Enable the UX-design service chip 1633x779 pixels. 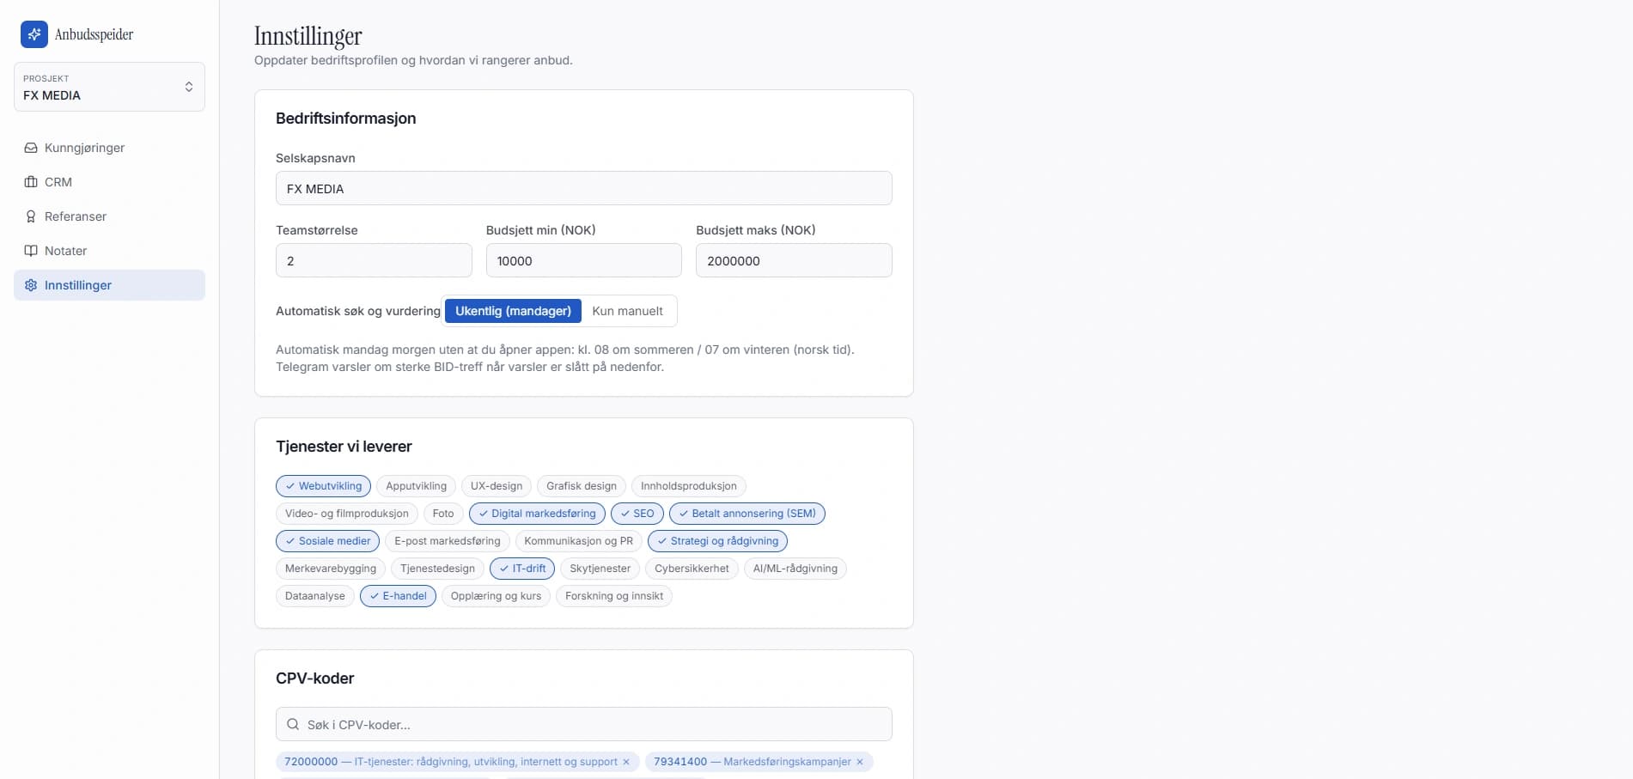click(497, 486)
